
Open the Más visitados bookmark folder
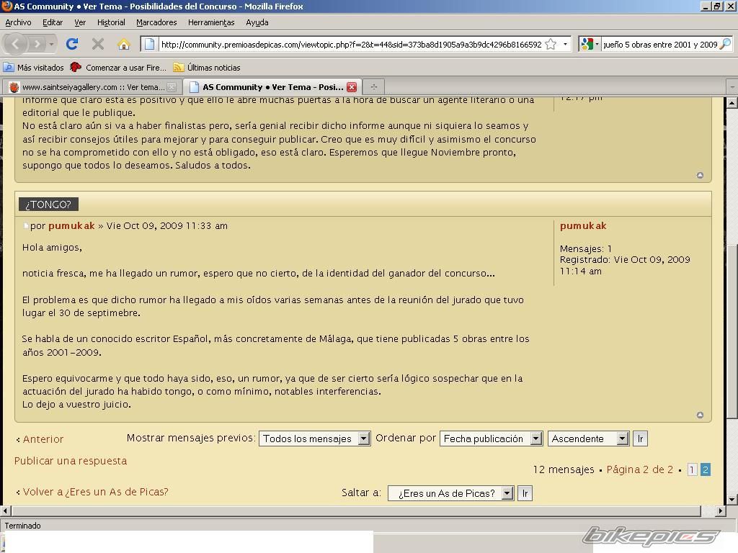tap(33, 67)
